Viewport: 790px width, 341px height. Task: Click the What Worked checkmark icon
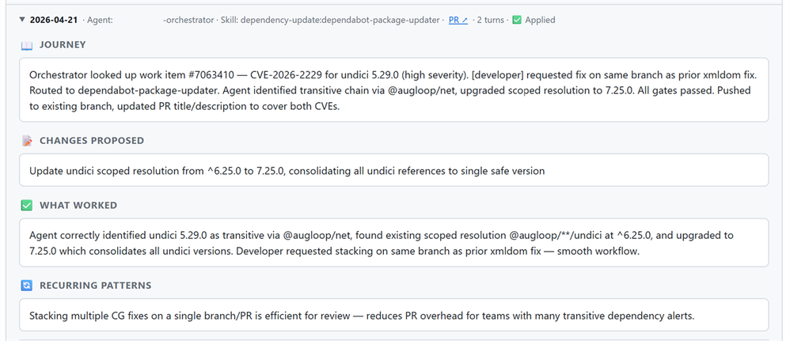(27, 206)
